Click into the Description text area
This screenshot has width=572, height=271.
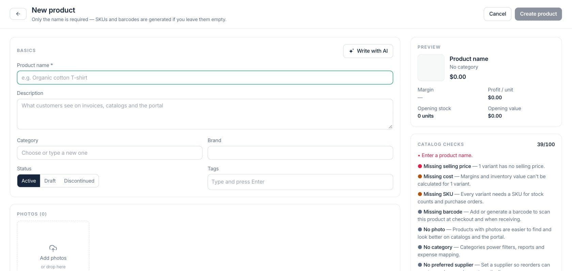205,114
